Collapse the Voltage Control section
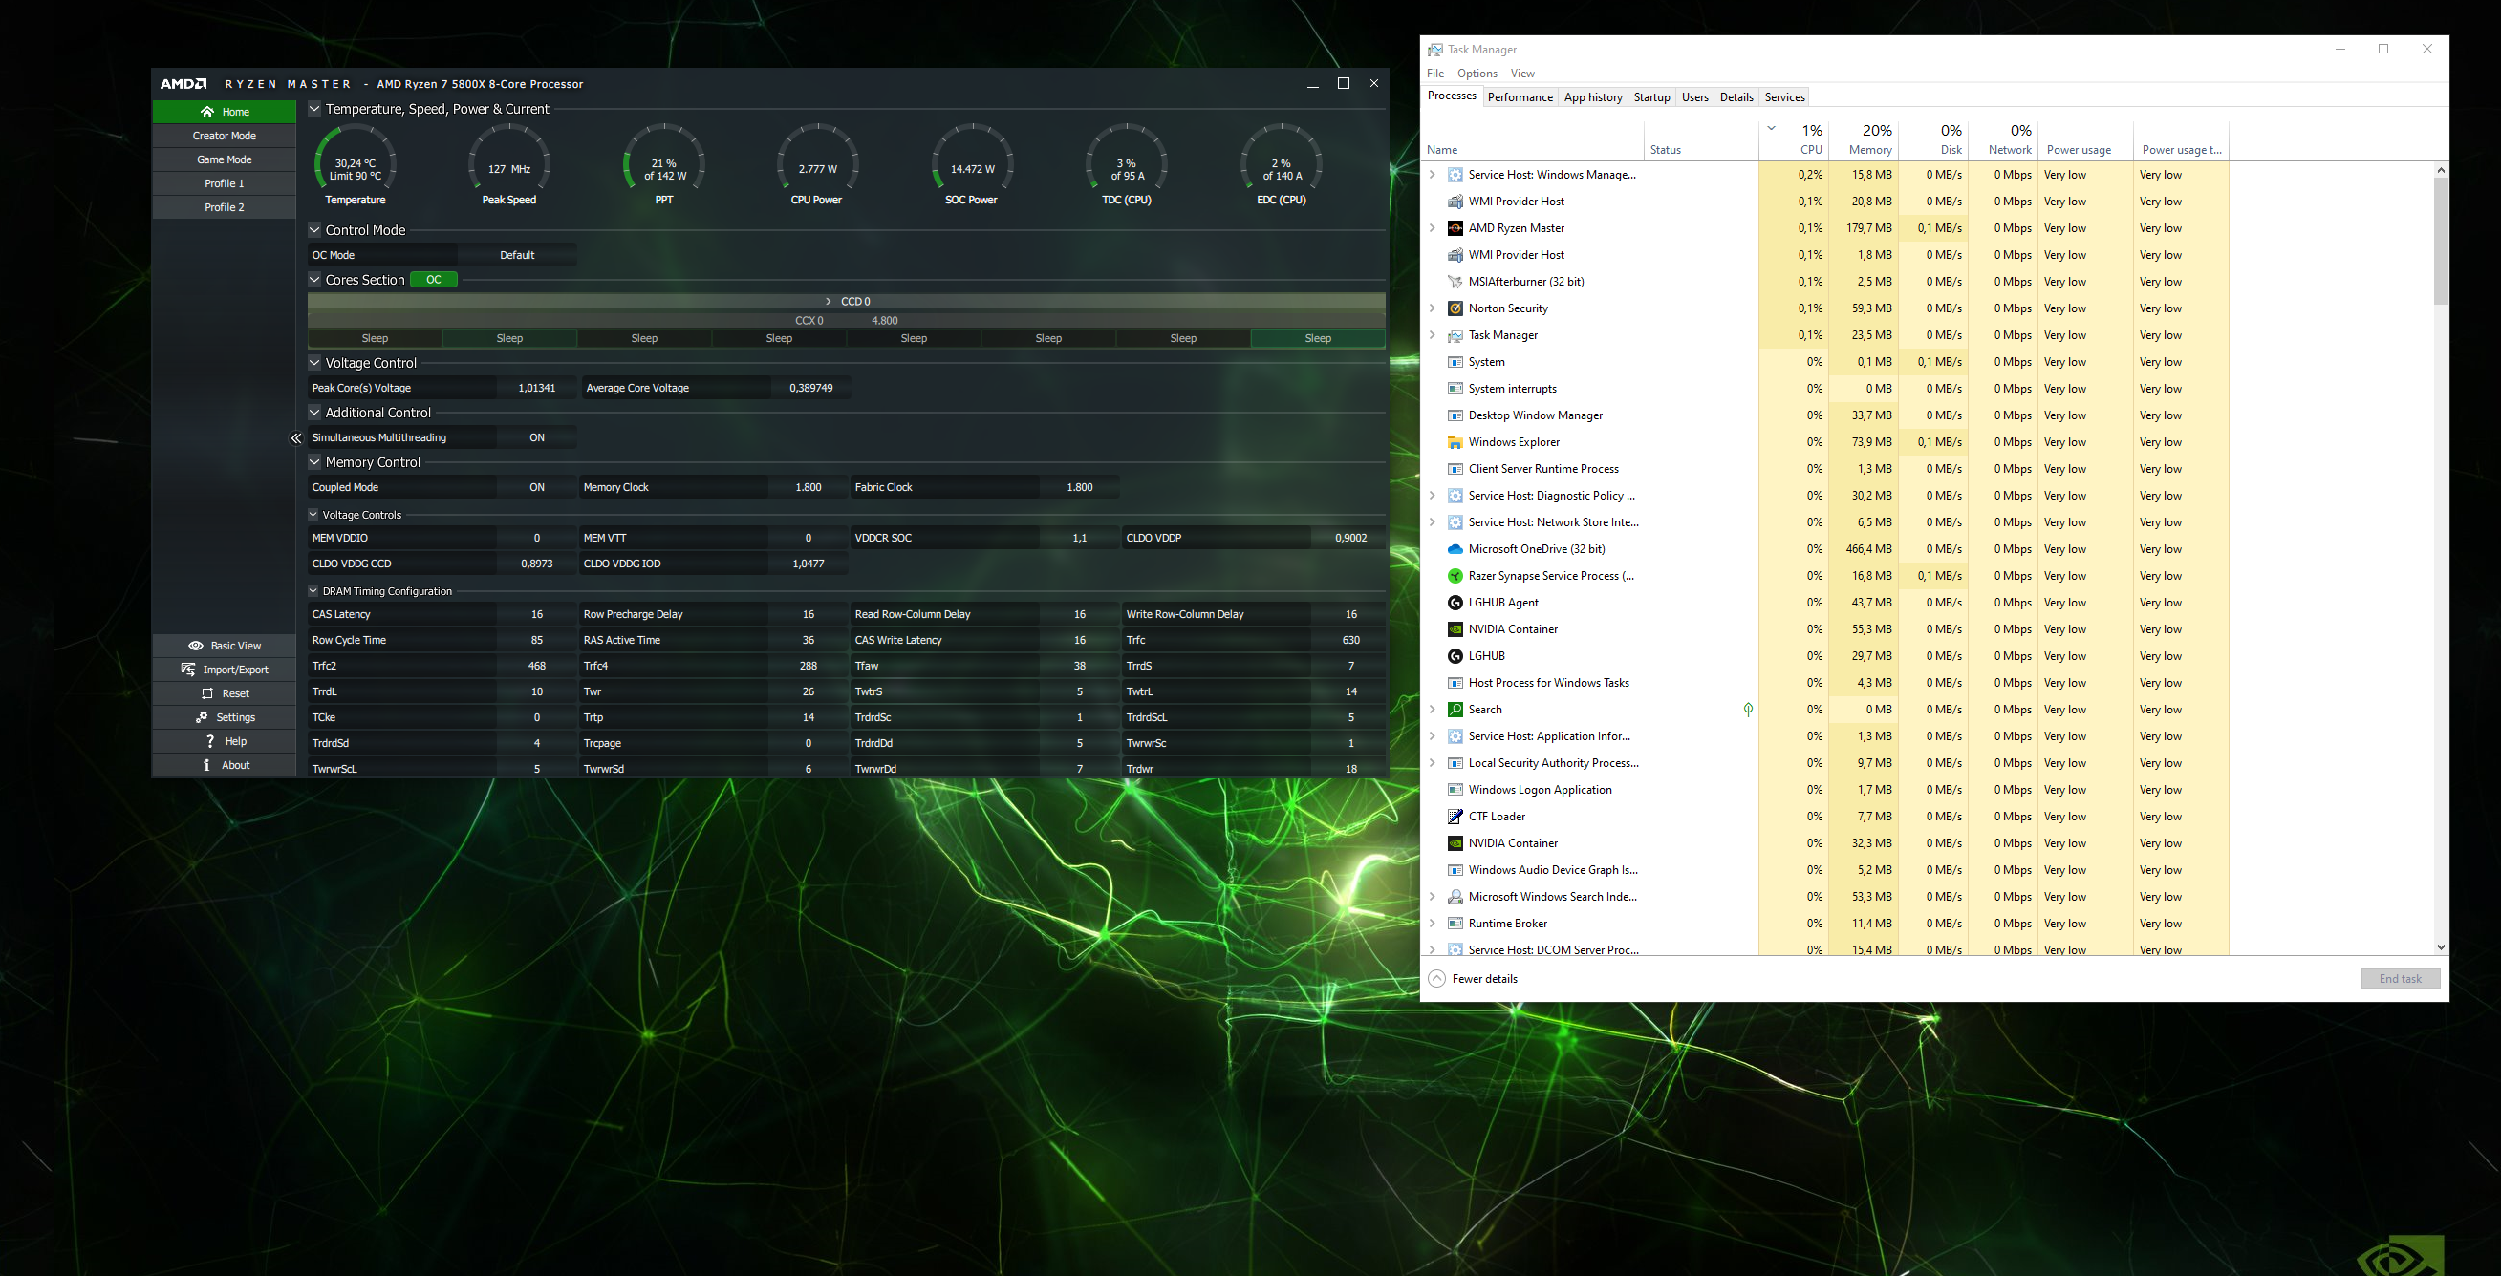The height and width of the screenshot is (1276, 2501). [x=314, y=363]
